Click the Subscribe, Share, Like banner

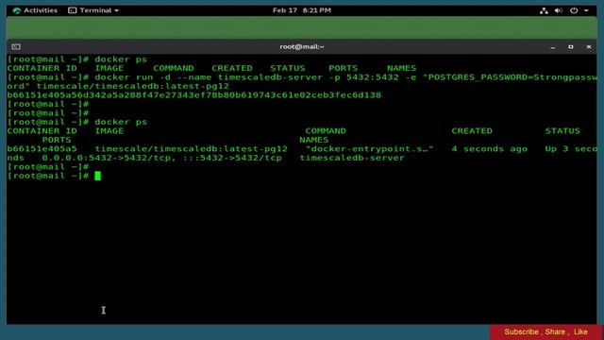[545, 331]
